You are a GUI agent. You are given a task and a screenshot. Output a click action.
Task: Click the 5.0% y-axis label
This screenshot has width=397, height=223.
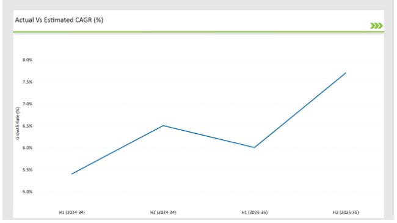[x=27, y=192]
